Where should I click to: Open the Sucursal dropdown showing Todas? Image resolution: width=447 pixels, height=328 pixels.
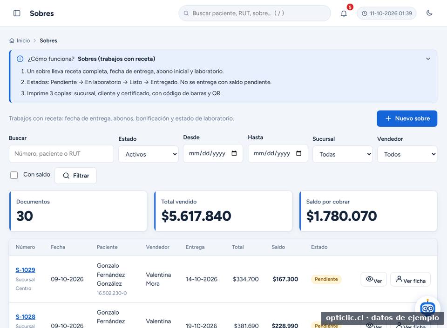342,154
